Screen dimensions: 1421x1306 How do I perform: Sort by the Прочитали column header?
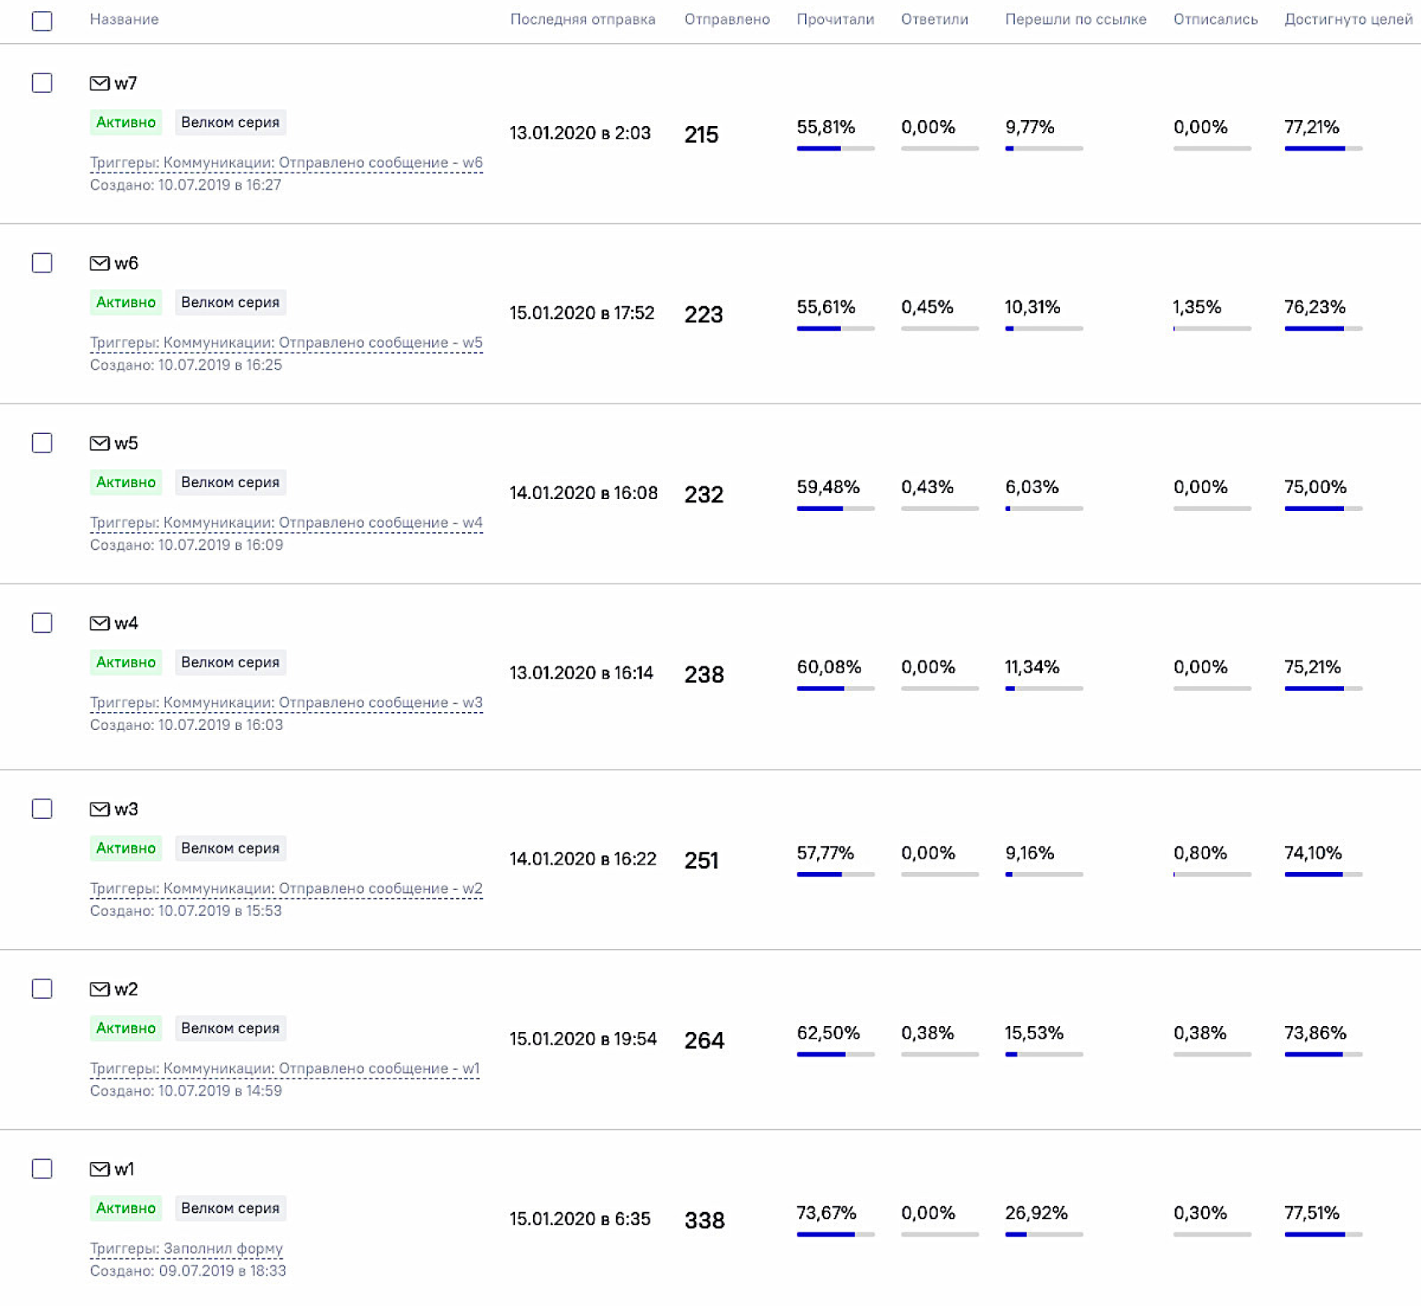click(835, 19)
